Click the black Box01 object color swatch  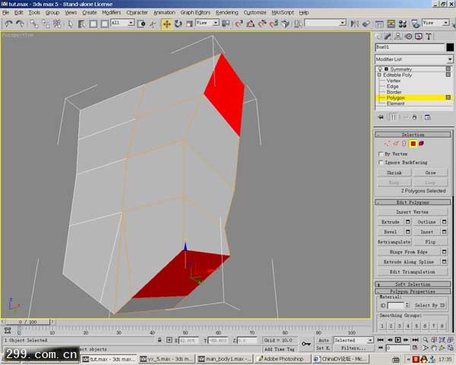[450, 47]
